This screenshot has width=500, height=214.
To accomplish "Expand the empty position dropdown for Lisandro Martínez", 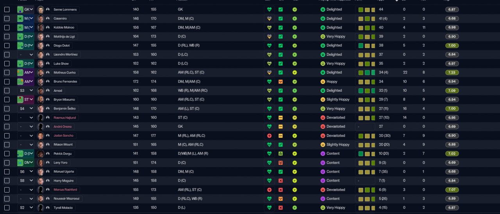I will [x=25, y=55].
